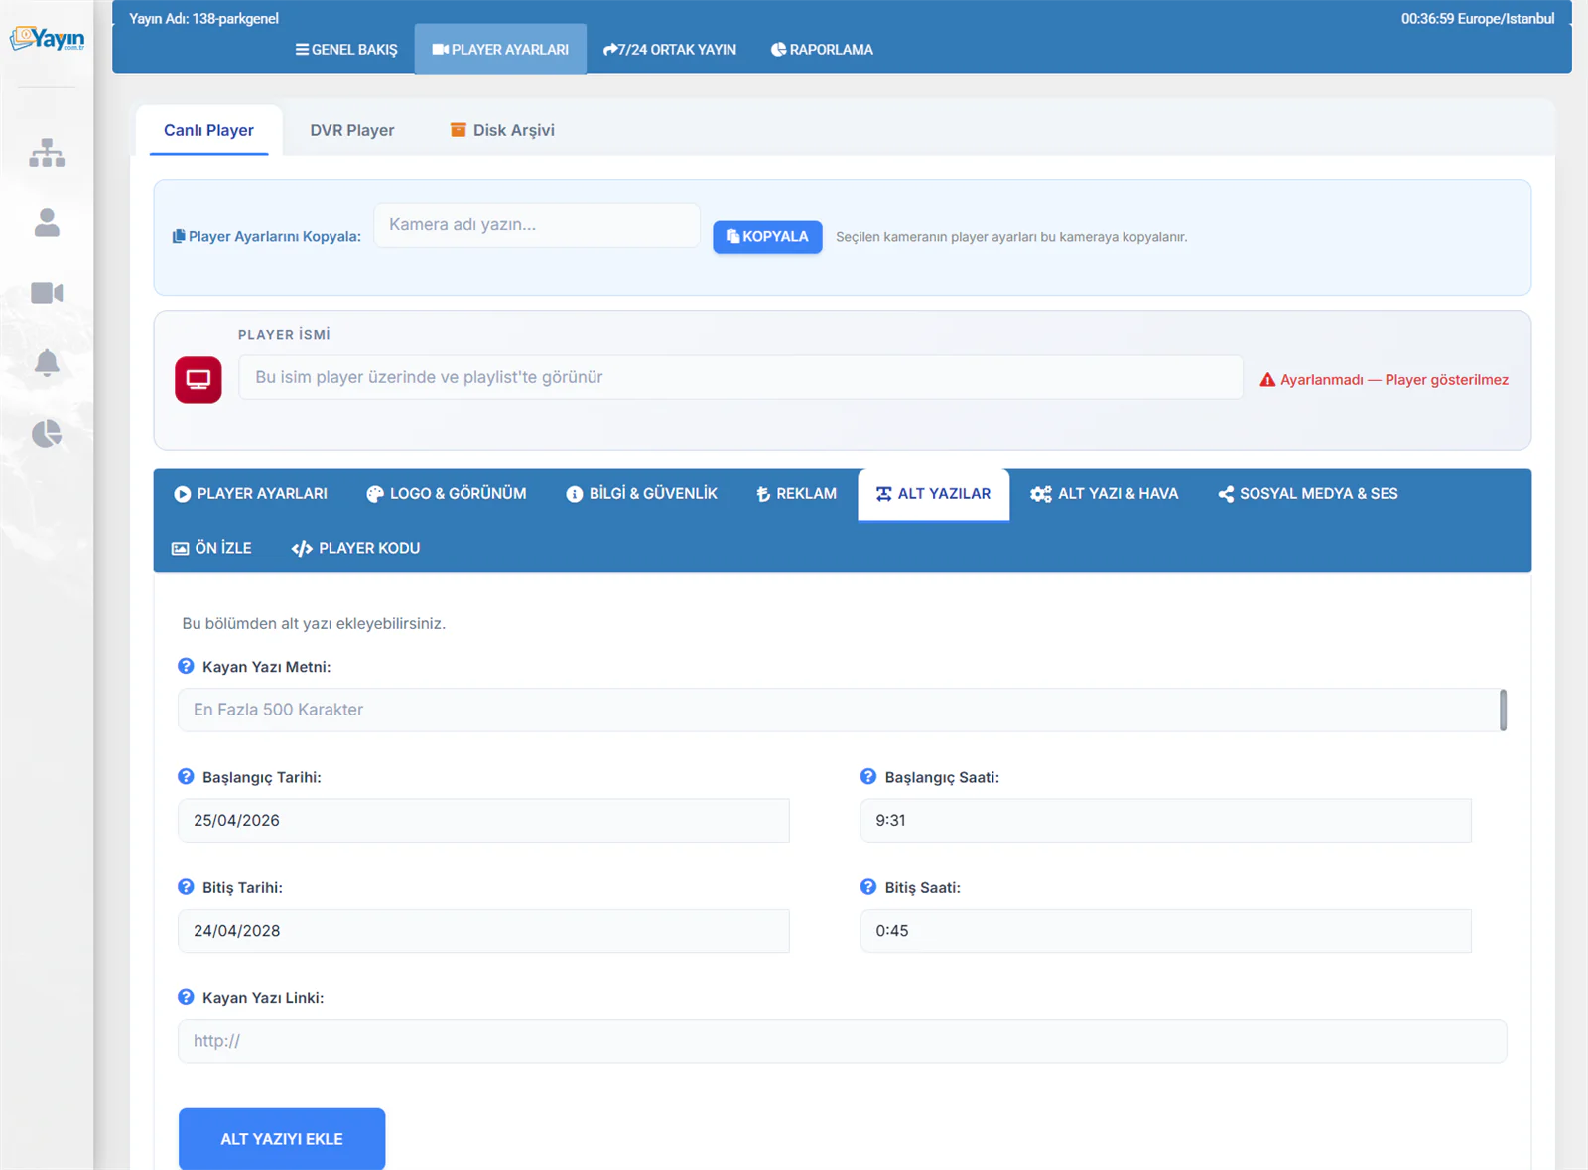Click the red monitor player icon
This screenshot has height=1170, width=1588.
(198, 380)
